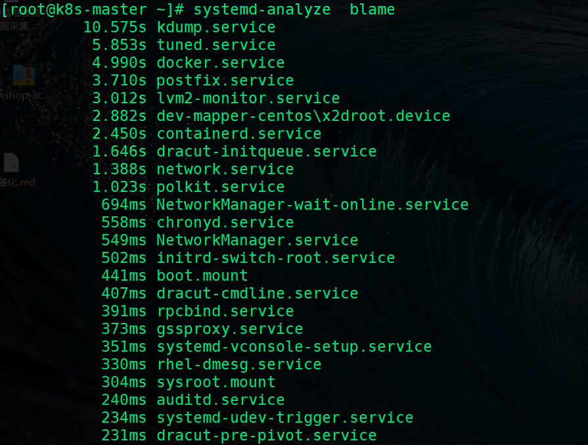Viewport: 588px width, 445px height.
Task: Click auditd.service line
Action: [192, 400]
